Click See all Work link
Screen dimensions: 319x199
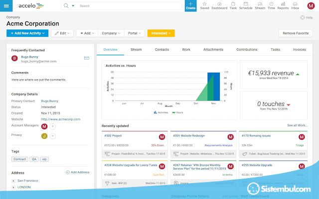coord(297,125)
